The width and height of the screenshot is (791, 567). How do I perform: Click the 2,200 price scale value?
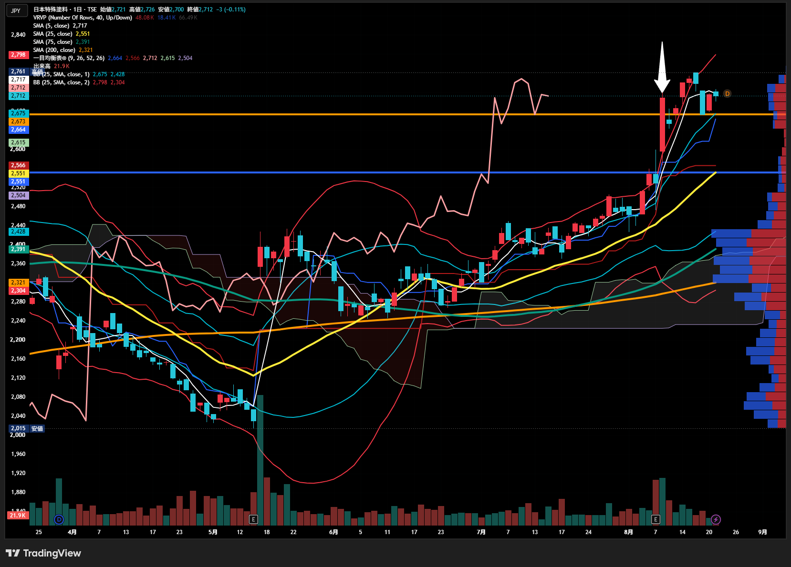pos(18,340)
